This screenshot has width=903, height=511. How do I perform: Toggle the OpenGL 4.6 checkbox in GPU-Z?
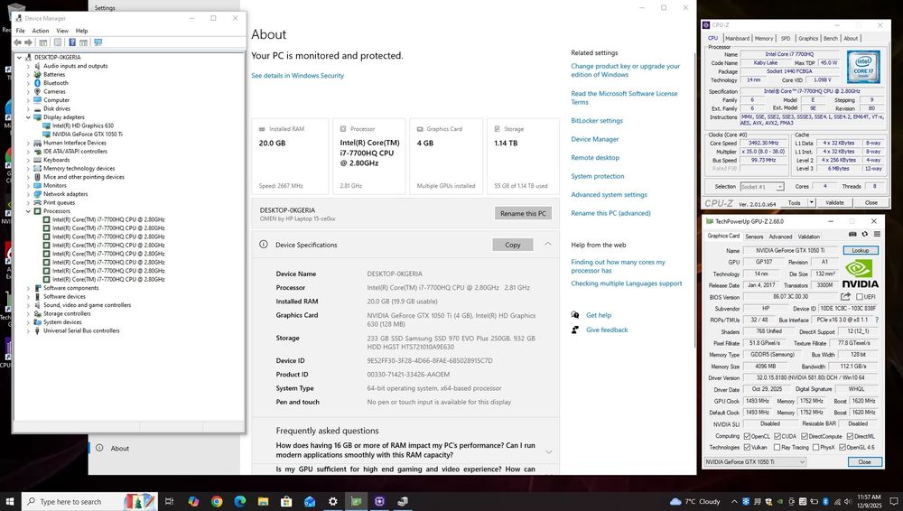842,448
